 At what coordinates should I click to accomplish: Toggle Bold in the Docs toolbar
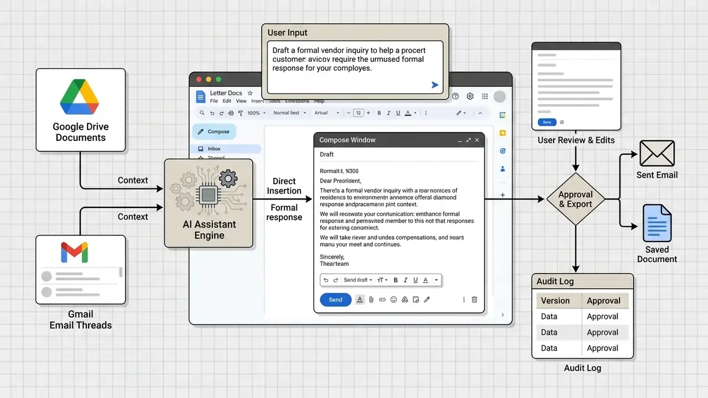click(379, 113)
